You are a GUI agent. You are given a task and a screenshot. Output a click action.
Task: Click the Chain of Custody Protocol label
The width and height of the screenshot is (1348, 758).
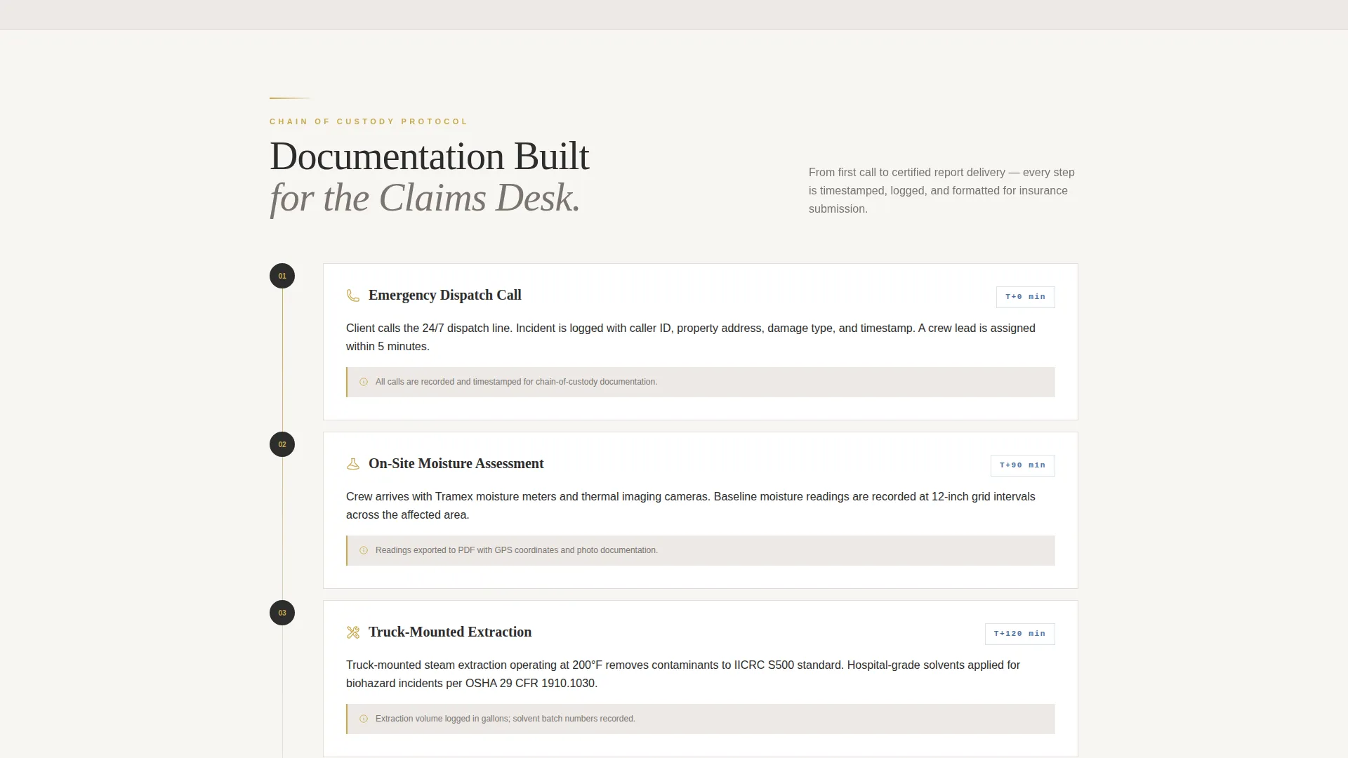[369, 121]
